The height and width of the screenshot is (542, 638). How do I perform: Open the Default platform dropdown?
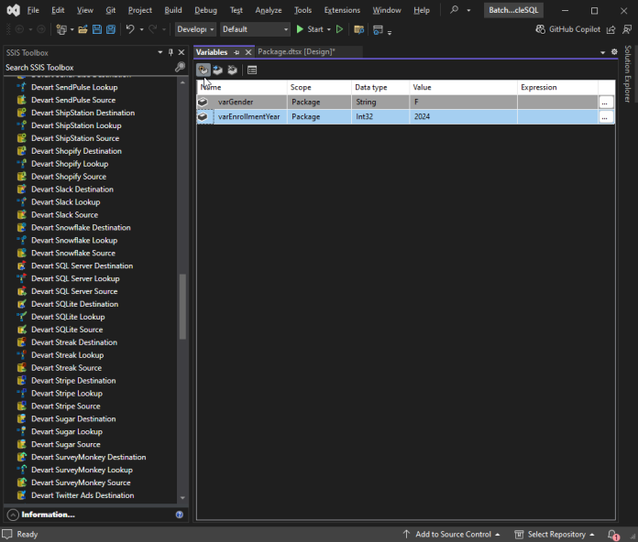255,29
